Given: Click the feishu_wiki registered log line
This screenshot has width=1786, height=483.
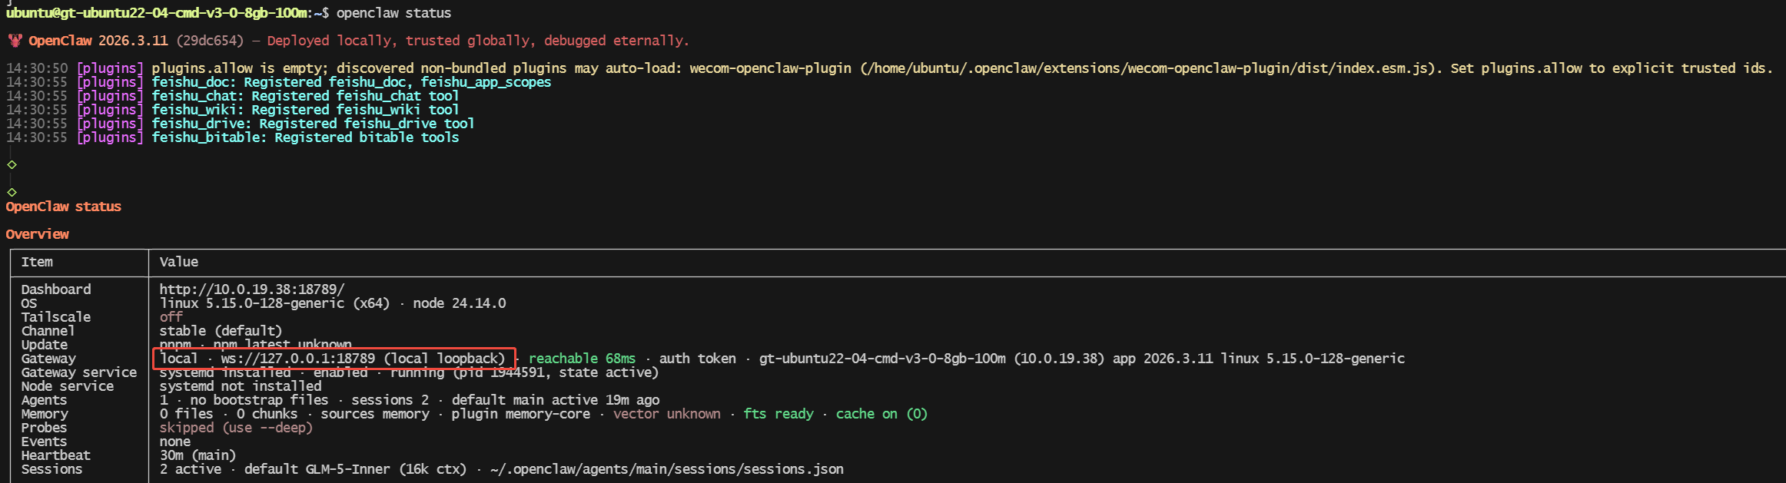Looking at the screenshot, I should (x=232, y=110).
